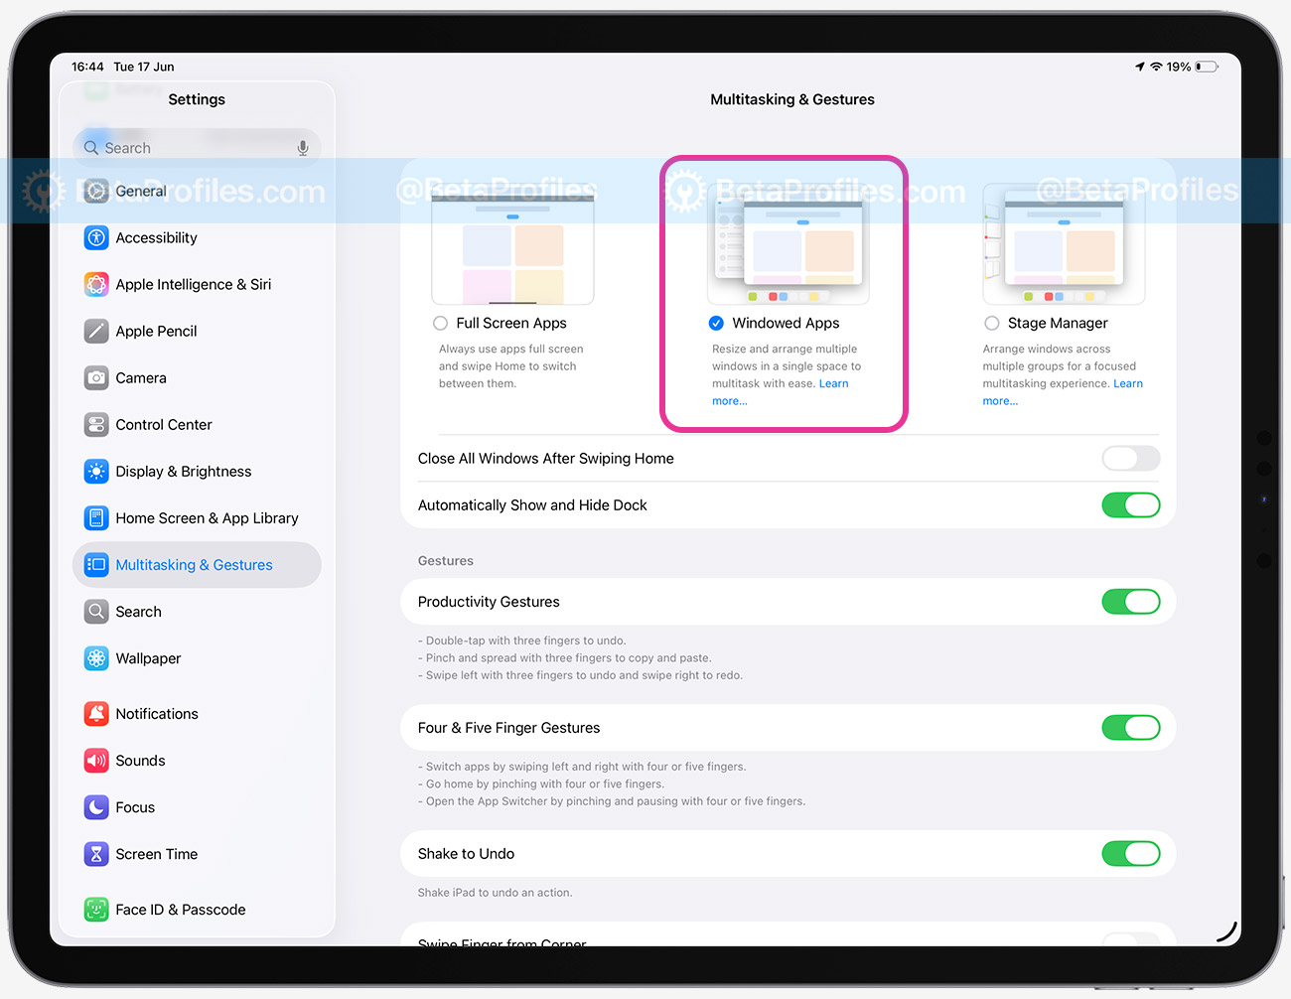The image size is (1291, 999).
Task: Select the Apple Pencil icon
Action: [96, 331]
